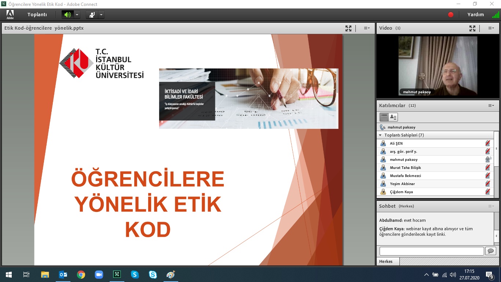Open the Toplantı menu
501x282 pixels.
pyautogui.click(x=37, y=15)
